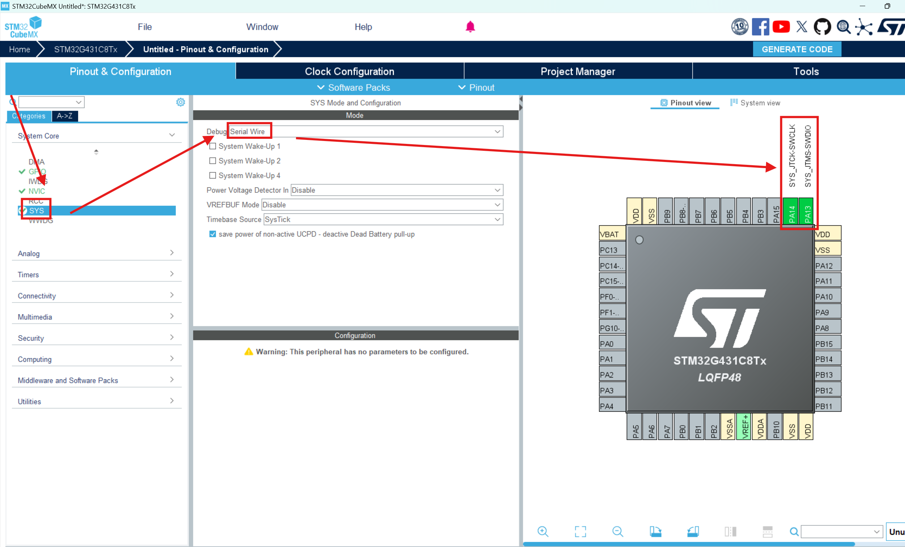Click the VREF+ pin at chip bottom
905x547 pixels.
tap(744, 427)
